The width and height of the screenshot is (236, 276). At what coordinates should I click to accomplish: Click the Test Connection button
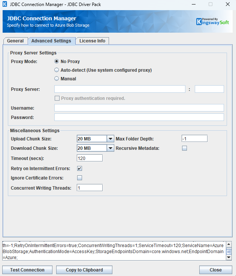pos(27,270)
